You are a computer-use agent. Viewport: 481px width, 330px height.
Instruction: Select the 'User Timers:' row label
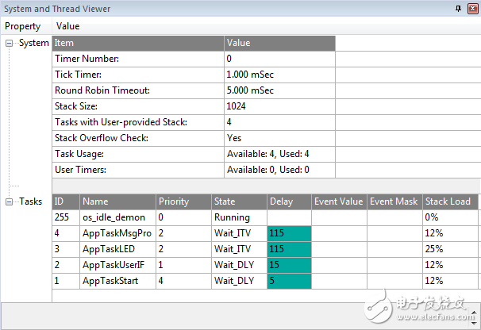click(80, 170)
